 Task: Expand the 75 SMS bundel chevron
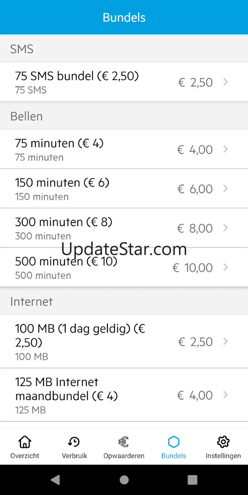tap(226, 82)
